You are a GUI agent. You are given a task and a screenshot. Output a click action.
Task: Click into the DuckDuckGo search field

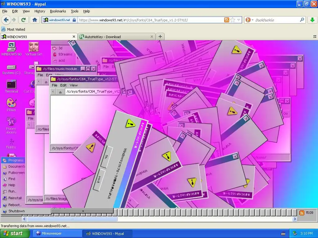pyautogui.click(x=276, y=20)
